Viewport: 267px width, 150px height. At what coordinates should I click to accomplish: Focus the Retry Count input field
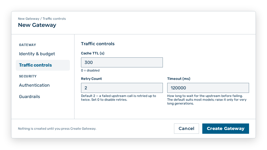coord(122,88)
